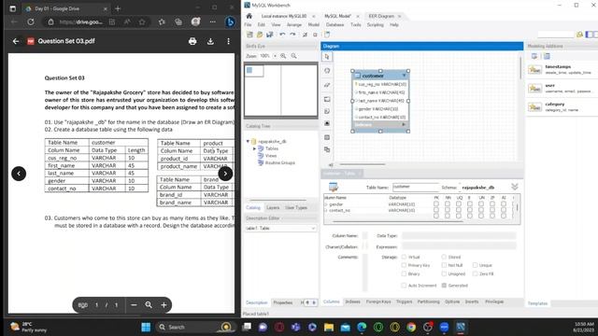
Task: Select the image tool in diagram toolbar
Action: click(x=327, y=124)
